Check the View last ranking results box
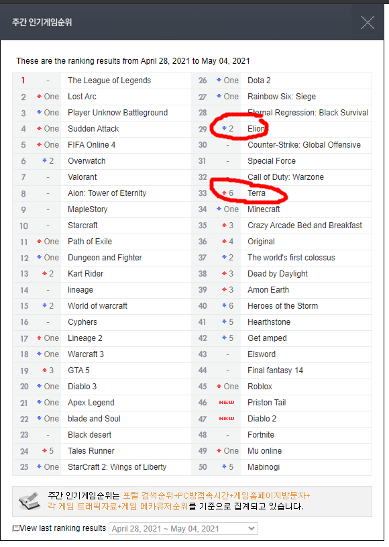Viewport: 389px width, 547px height. 15,528
